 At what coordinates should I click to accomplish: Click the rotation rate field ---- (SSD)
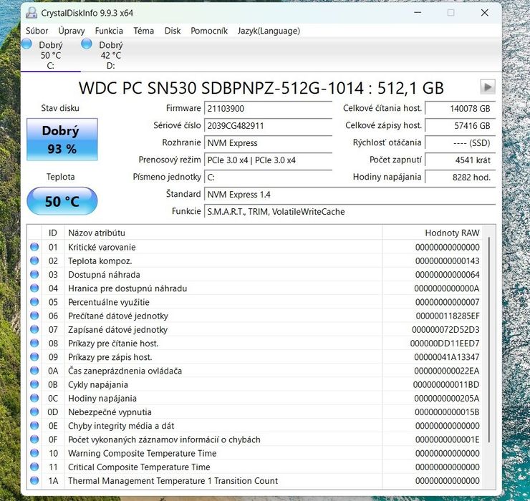460,143
